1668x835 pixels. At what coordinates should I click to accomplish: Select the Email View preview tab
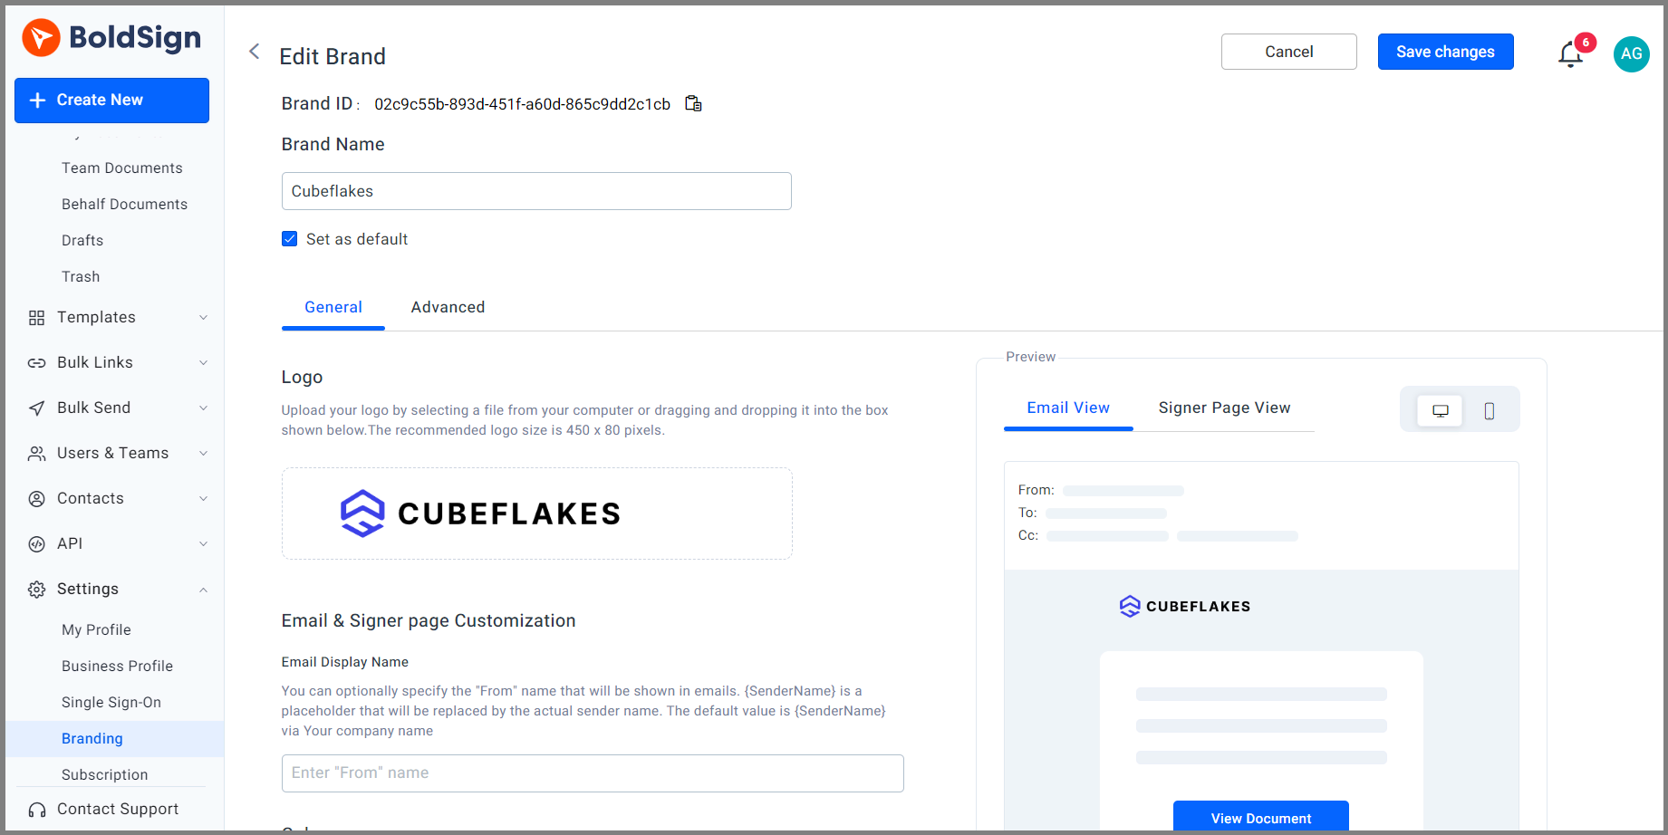tap(1068, 408)
